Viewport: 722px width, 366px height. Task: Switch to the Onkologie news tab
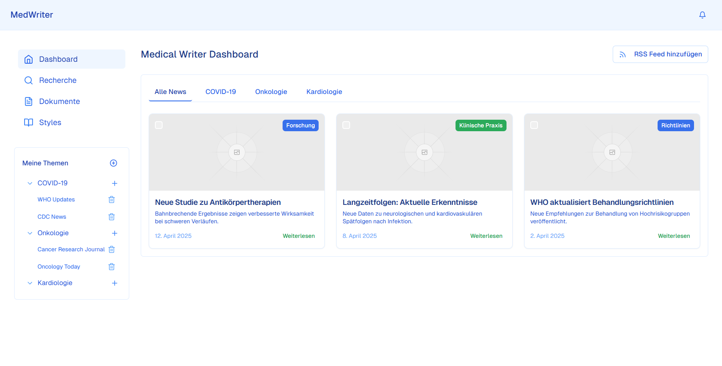(x=271, y=92)
